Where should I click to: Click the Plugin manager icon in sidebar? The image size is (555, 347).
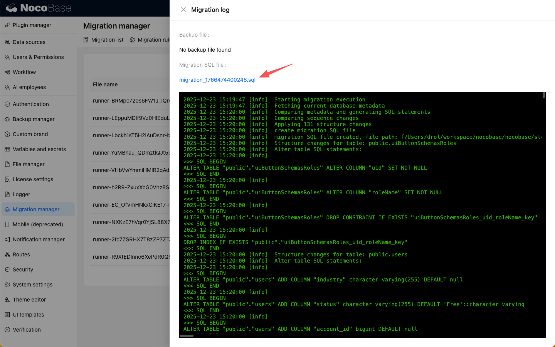point(7,25)
